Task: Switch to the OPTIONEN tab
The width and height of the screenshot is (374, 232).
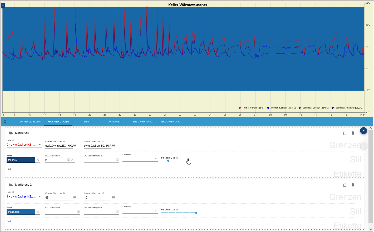Action: (114, 121)
